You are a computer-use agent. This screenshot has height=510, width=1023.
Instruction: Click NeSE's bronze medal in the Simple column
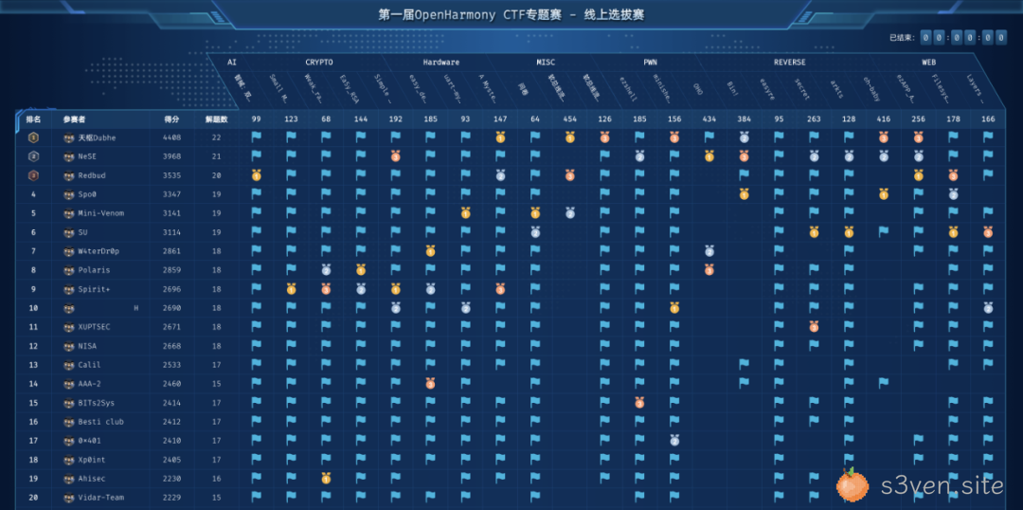click(395, 156)
